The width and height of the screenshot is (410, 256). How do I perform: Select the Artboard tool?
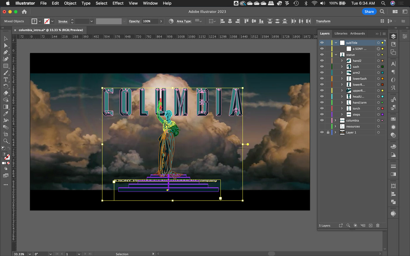tap(6, 134)
